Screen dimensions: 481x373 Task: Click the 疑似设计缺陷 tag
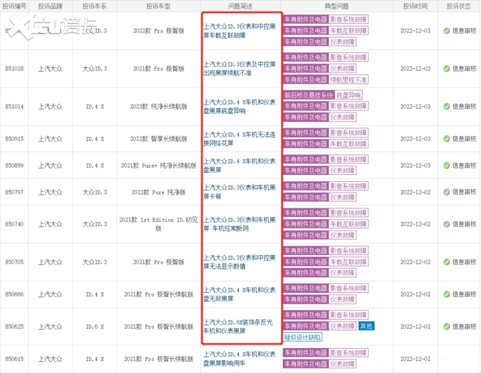click(x=303, y=337)
